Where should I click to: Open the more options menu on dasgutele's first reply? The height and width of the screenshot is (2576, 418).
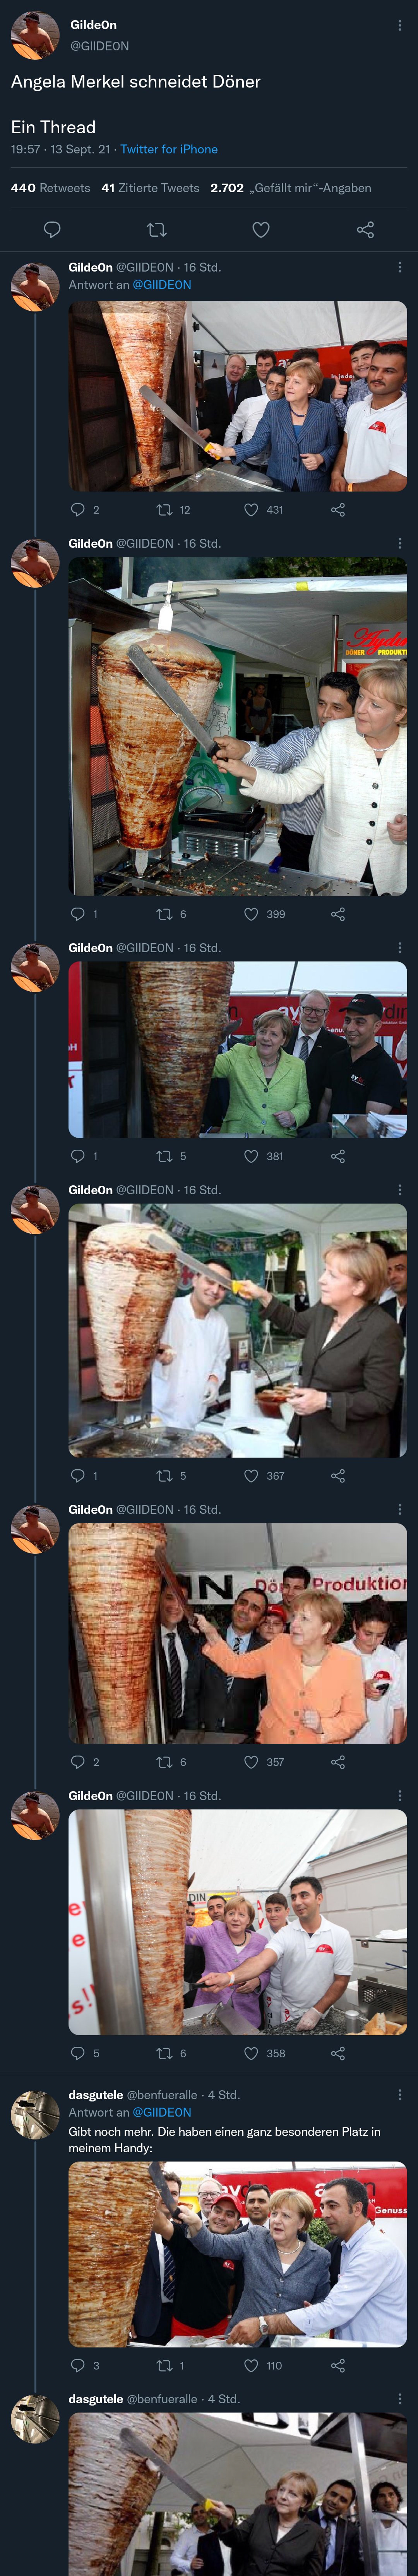(x=400, y=2094)
